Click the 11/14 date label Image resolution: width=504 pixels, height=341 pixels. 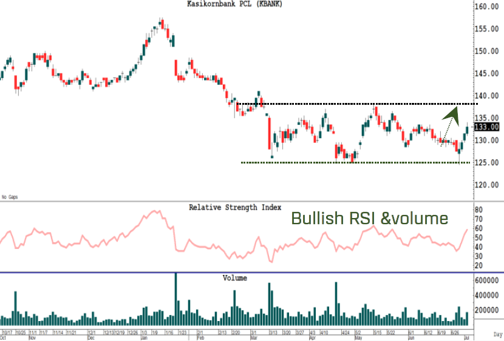coord(58,333)
